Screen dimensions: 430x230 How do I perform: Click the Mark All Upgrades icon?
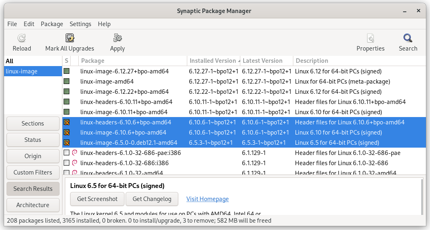[x=69, y=39]
